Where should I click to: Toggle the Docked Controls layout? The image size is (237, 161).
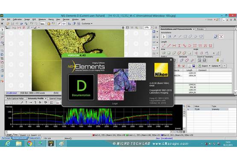tap(20, 138)
